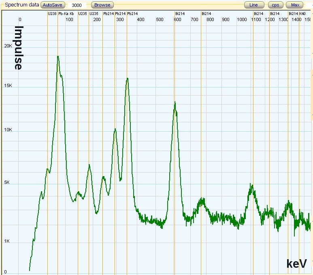The height and width of the screenshot is (275, 313).
Task: Click the tallest spectrum peak near 18K
Action: [58, 57]
